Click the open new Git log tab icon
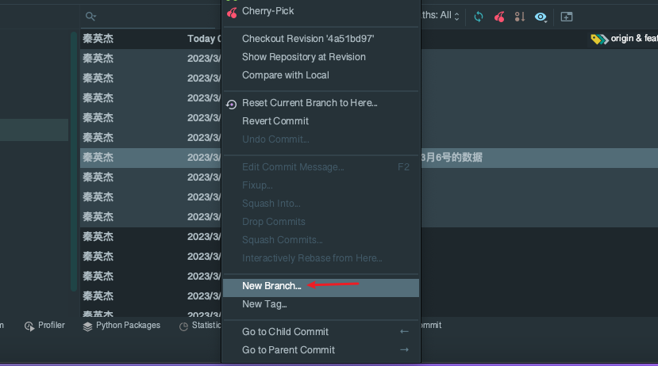658x366 pixels. pos(566,16)
